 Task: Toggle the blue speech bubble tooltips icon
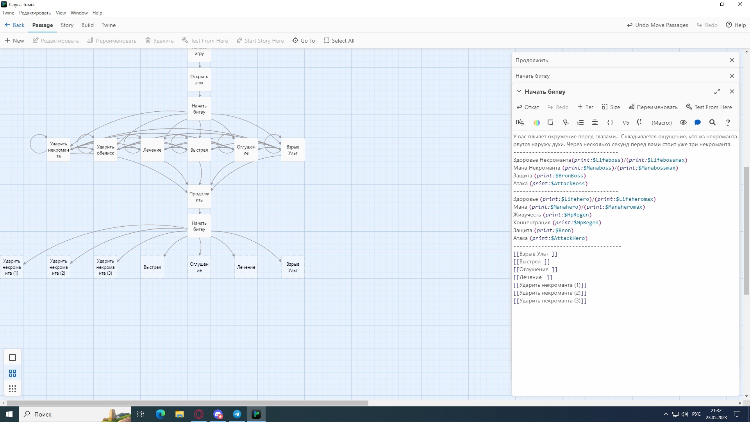click(x=698, y=123)
